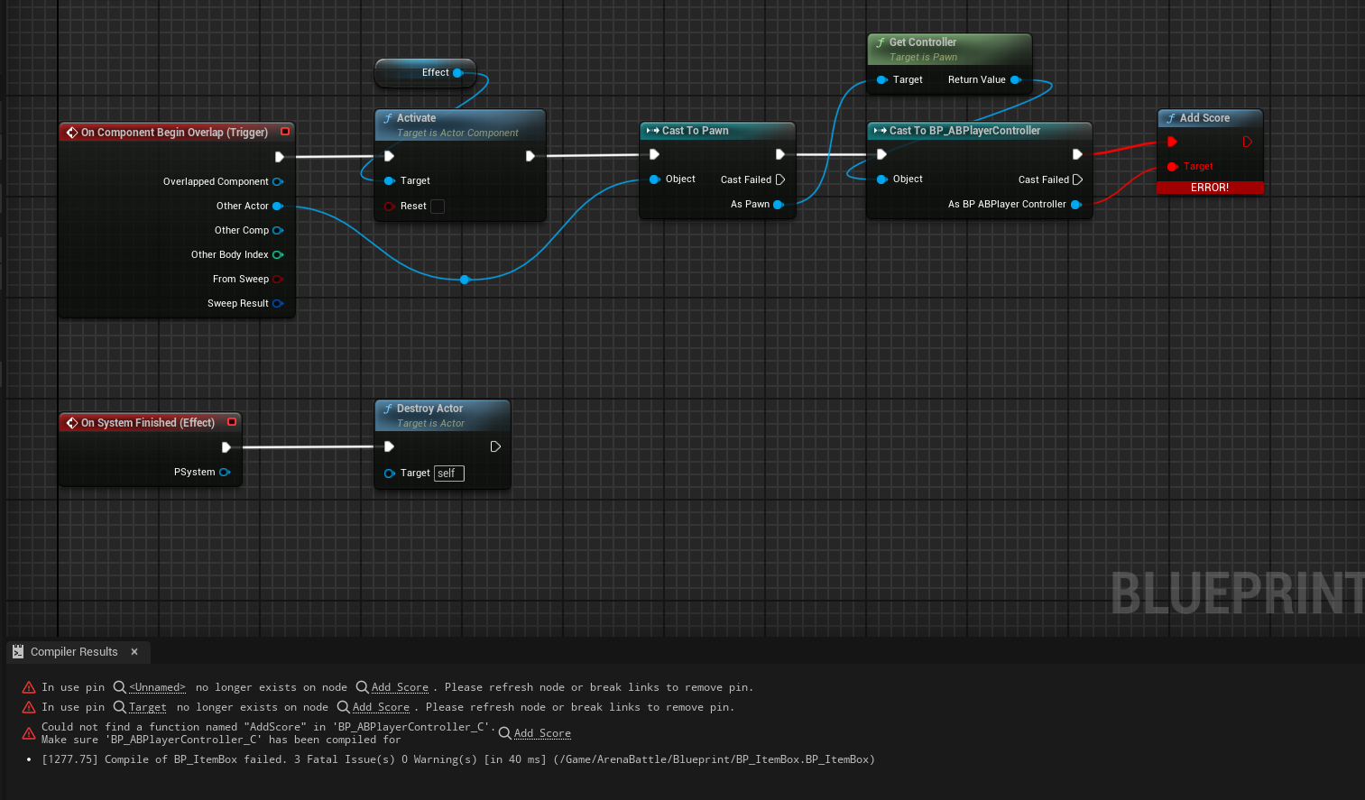Open the Target pin link in compiler results
This screenshot has height=800, width=1365.
[148, 707]
